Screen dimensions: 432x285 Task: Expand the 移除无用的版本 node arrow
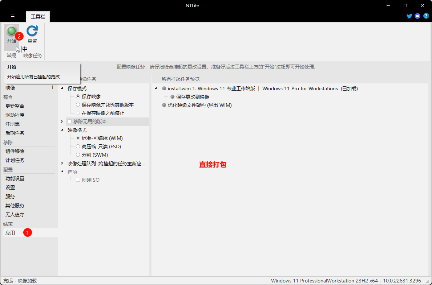pos(62,121)
